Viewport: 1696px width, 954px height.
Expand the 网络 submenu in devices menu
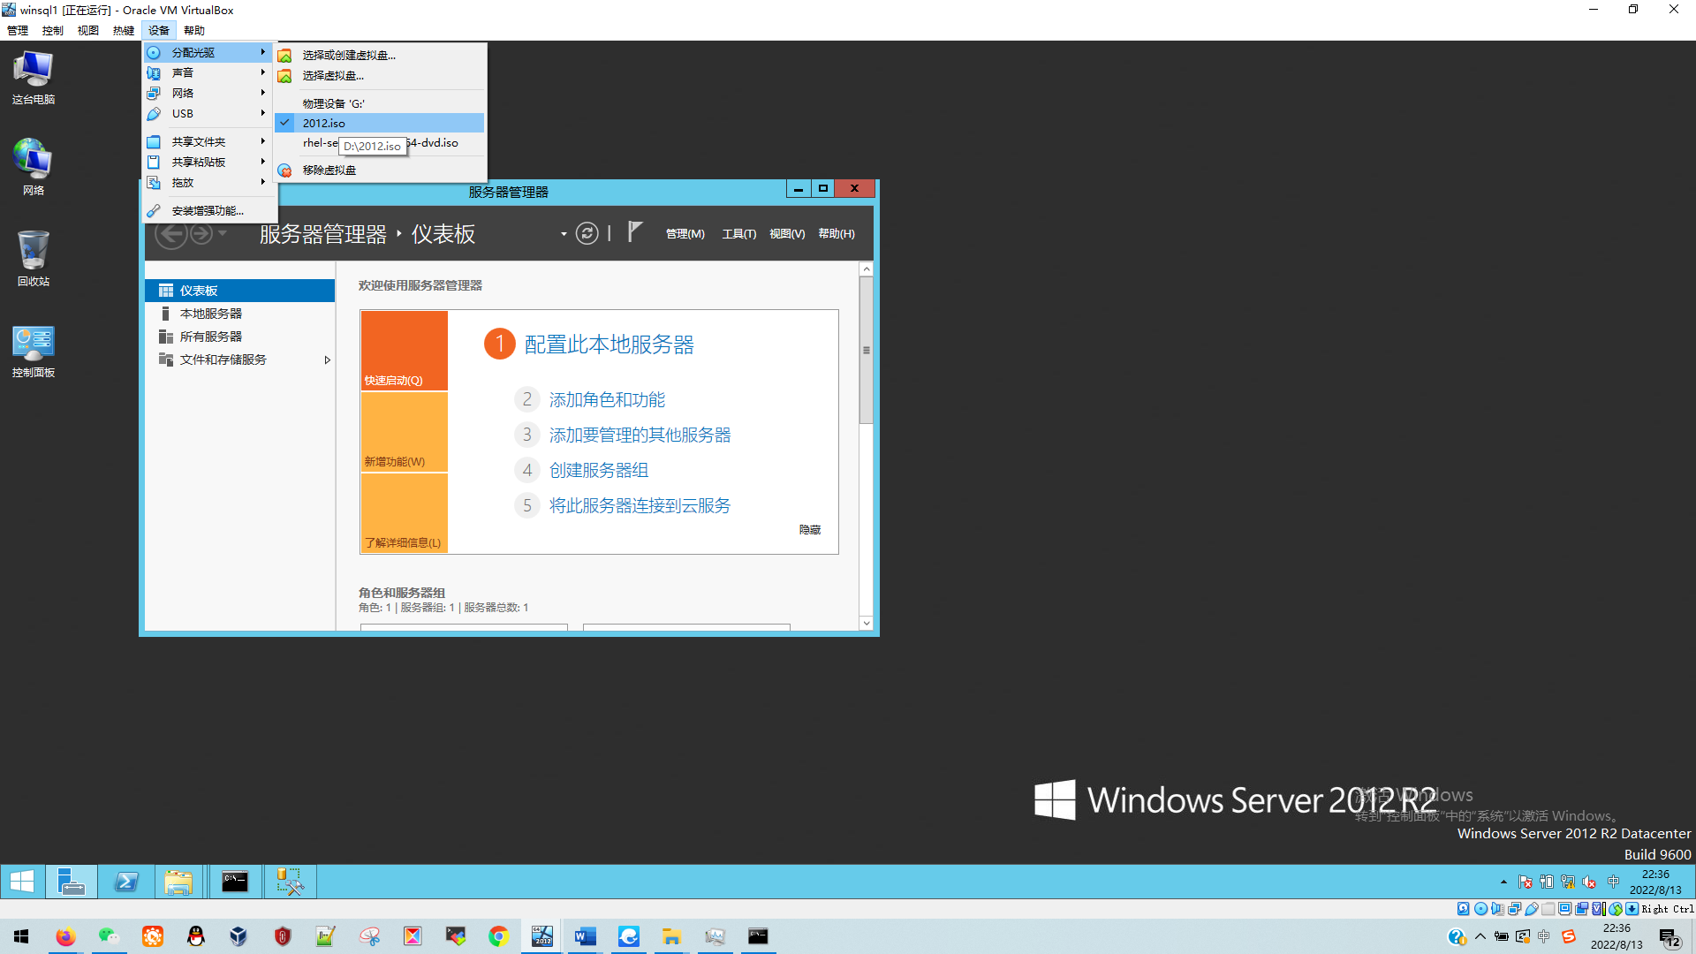[208, 93]
